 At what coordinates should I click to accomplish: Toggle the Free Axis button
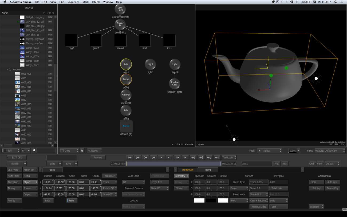point(159,182)
